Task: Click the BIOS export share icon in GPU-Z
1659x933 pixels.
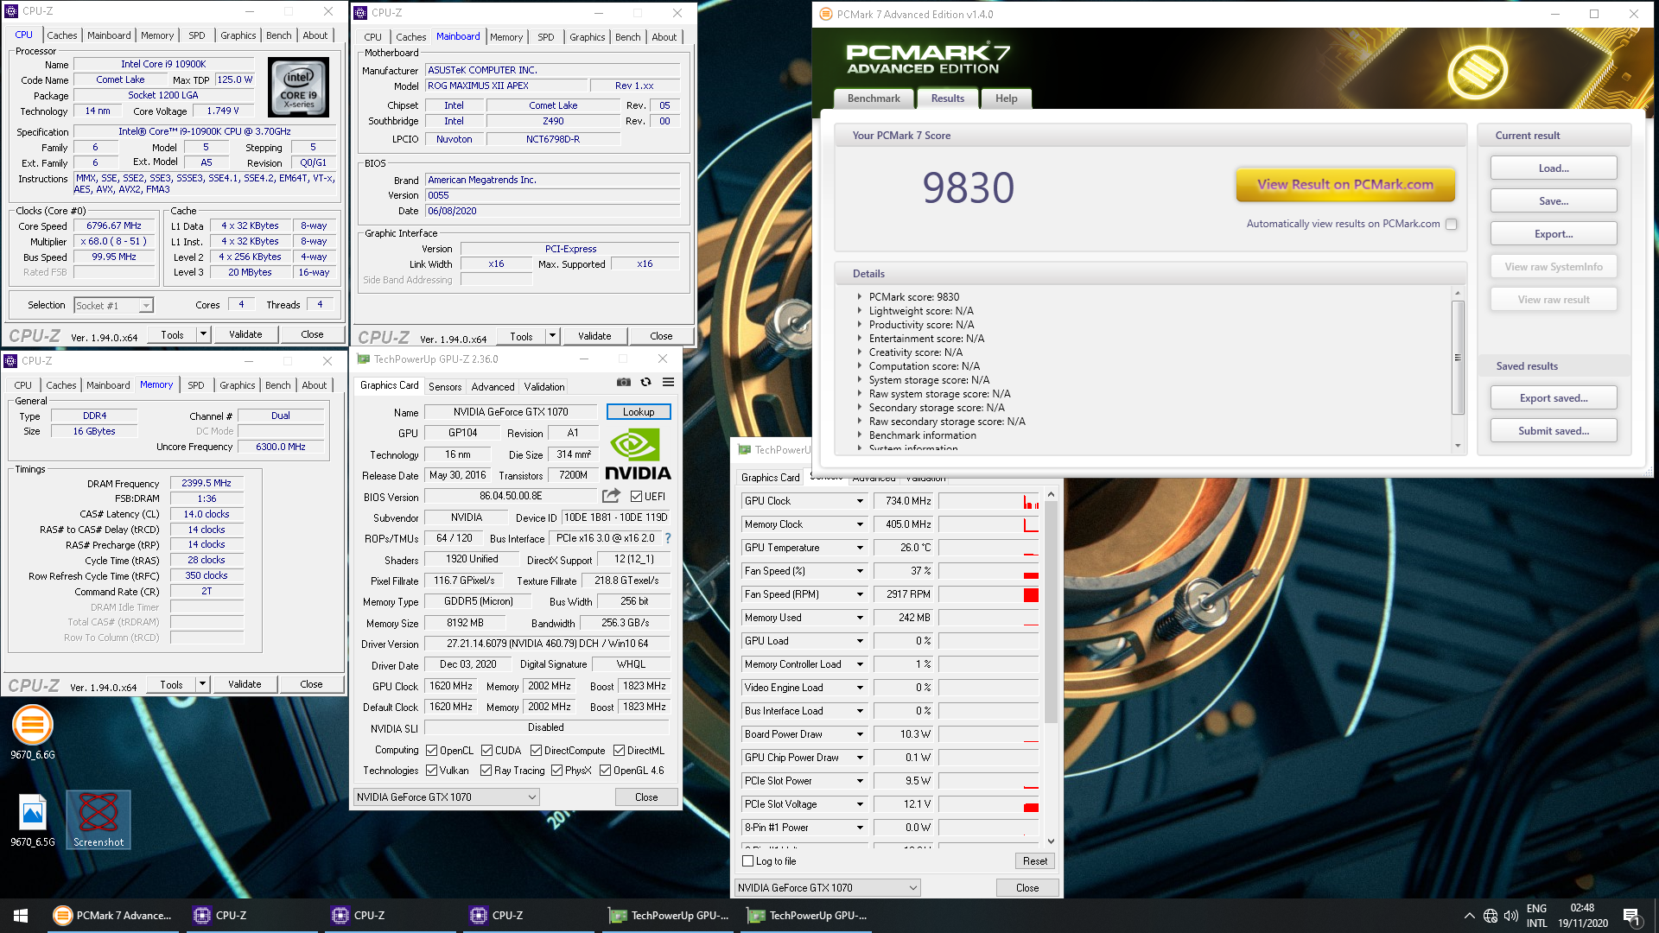Action: click(611, 496)
